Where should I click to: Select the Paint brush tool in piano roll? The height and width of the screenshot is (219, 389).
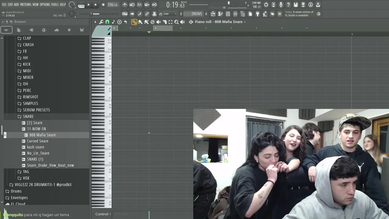point(140,22)
